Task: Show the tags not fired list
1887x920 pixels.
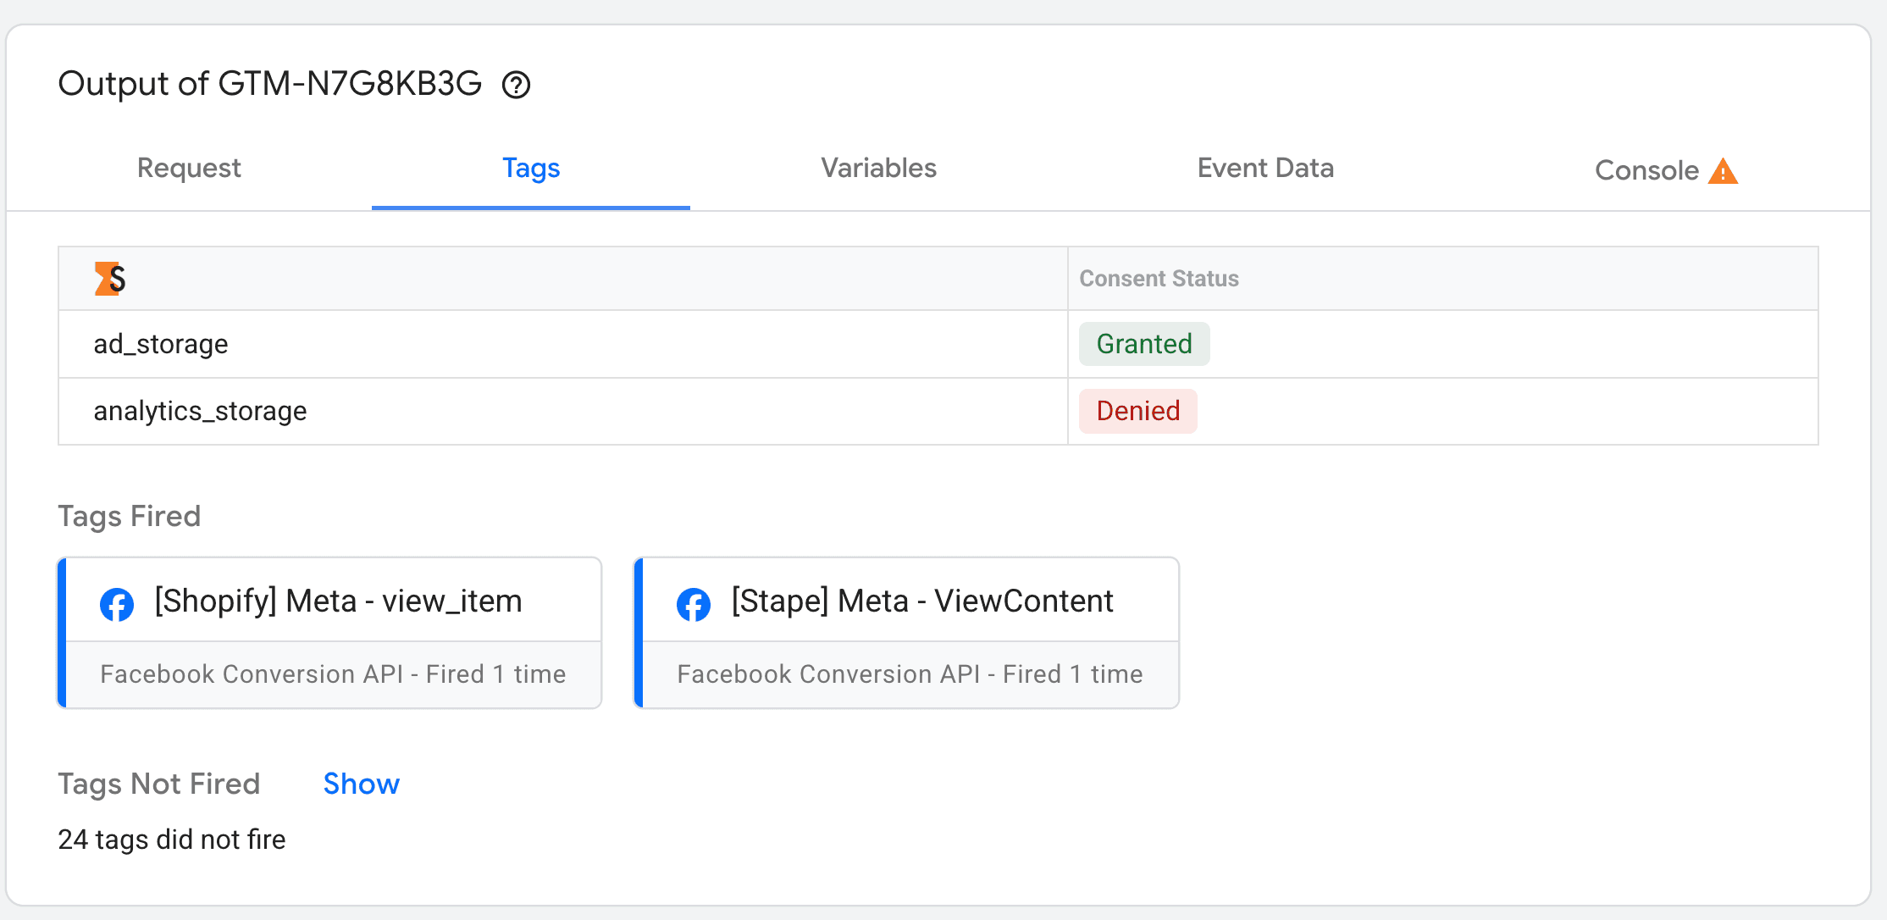Action: [x=362, y=784]
